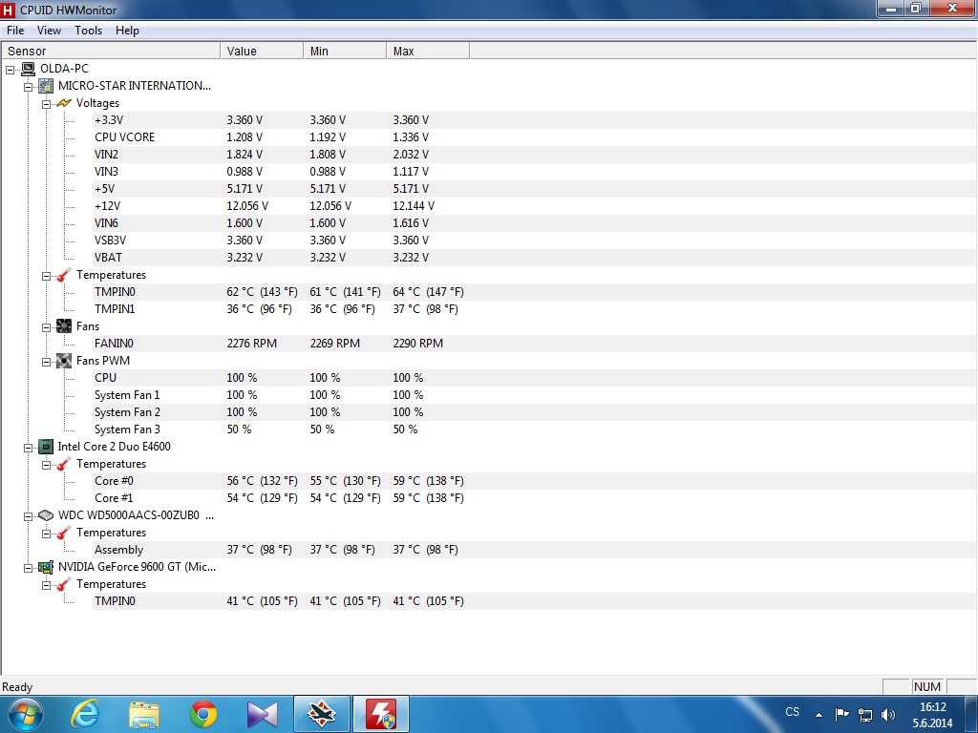
Task: Click the OLDA-PC computer icon
Action: coord(29,69)
